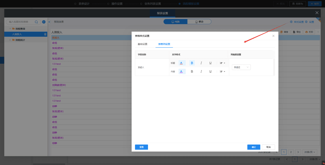Screen dimensions: 325x165
Task: Toggle italic for 标题 row
Action: tap(201, 63)
